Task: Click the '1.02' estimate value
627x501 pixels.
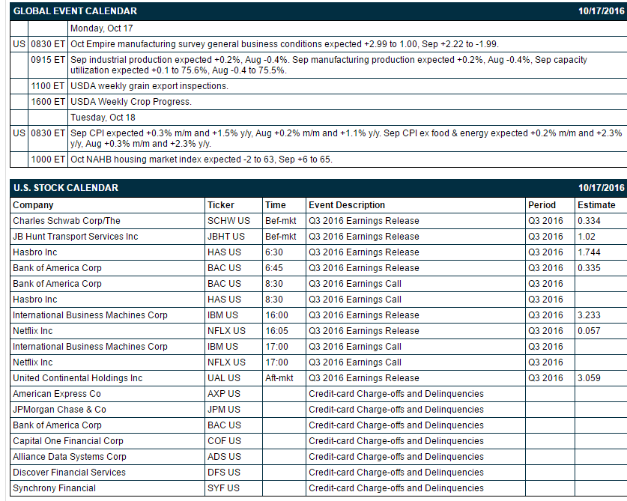Action: click(587, 237)
